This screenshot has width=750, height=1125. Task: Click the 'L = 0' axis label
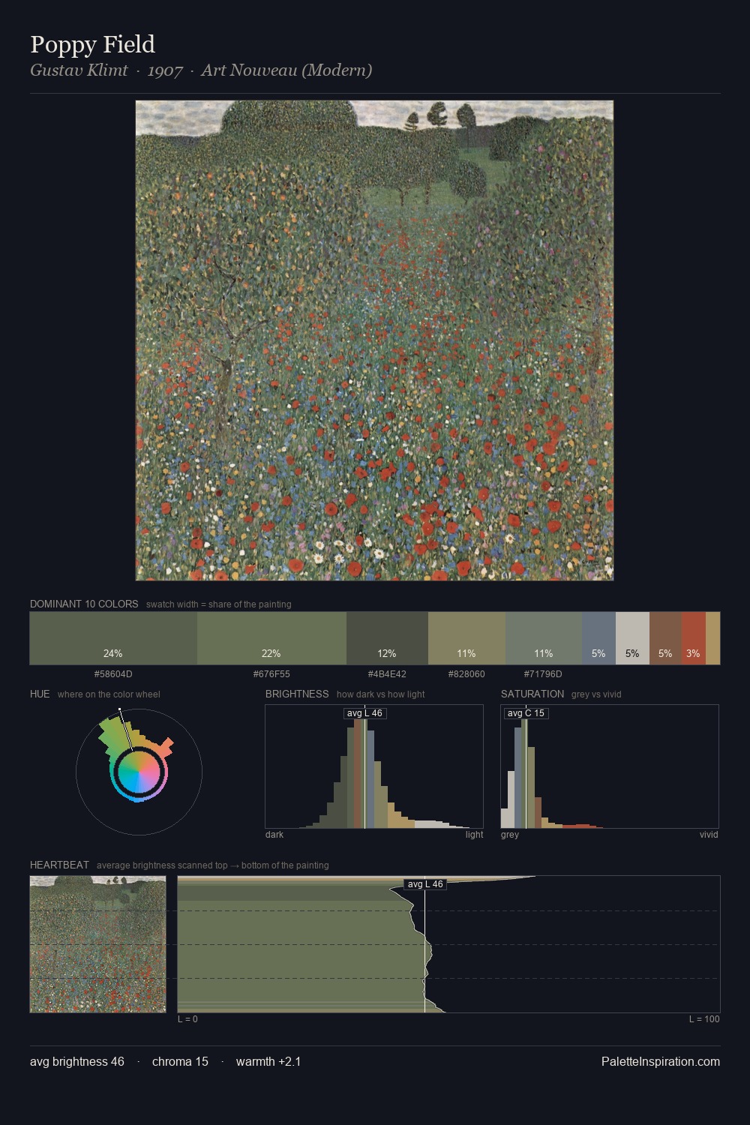pos(187,1019)
